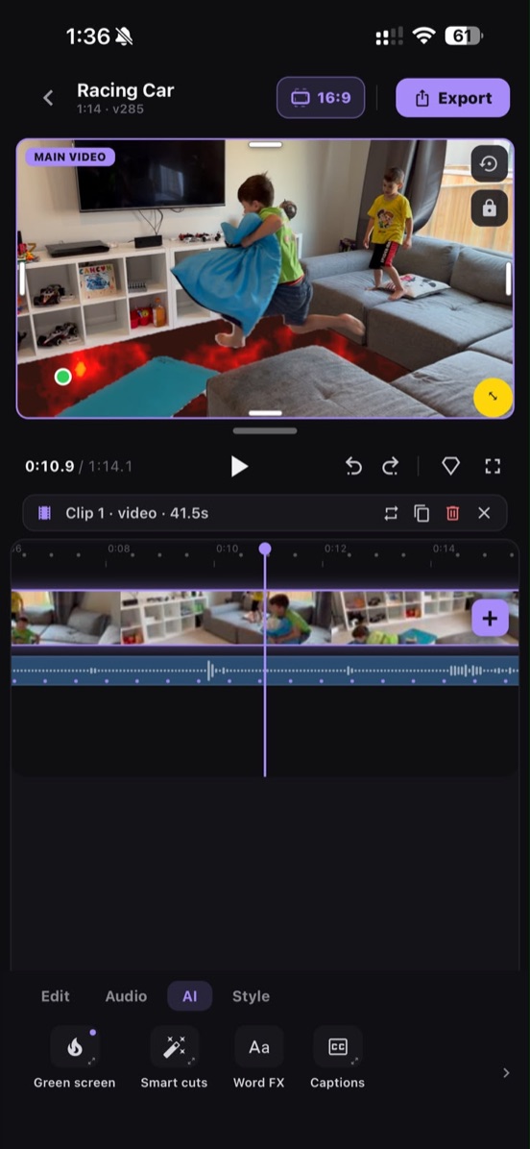Click the reset history icon on preview
530x1149 pixels.
(489, 164)
